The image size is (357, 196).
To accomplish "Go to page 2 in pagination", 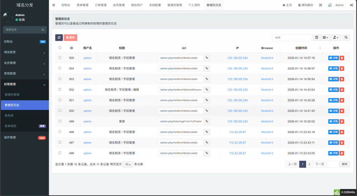I will click(309, 164).
